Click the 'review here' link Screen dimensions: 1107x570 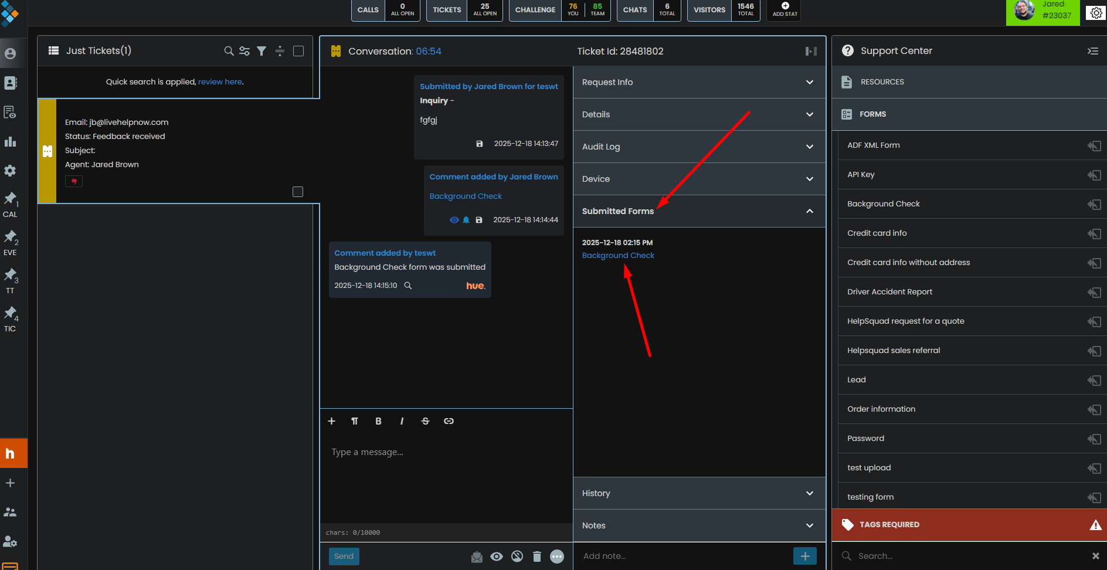click(220, 82)
